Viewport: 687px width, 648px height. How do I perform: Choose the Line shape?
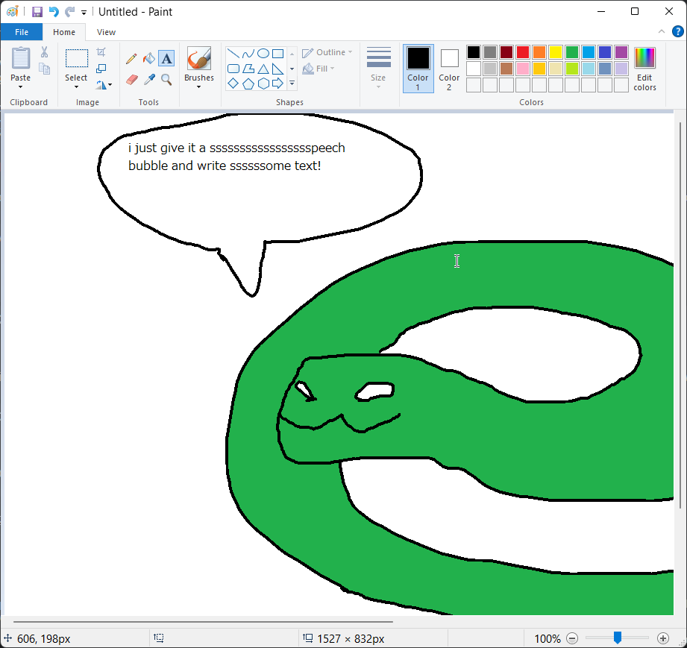(x=233, y=54)
